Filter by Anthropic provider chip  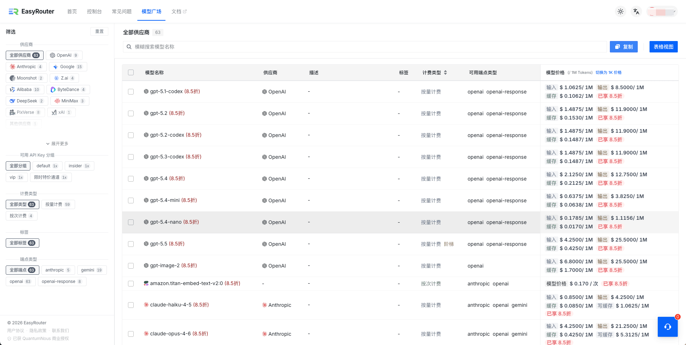(x=26, y=67)
